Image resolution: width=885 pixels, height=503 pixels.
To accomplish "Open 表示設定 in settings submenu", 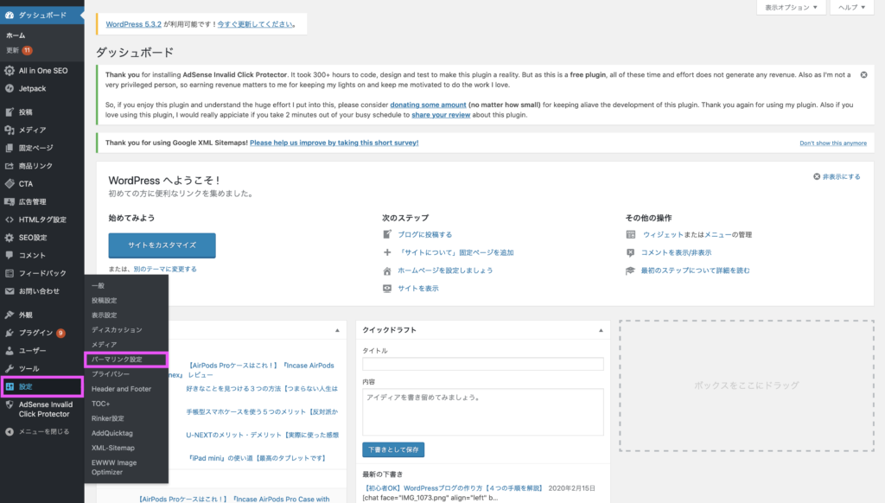I will (x=105, y=315).
